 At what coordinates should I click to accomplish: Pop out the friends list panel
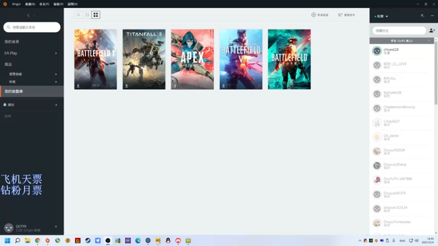(x=423, y=16)
